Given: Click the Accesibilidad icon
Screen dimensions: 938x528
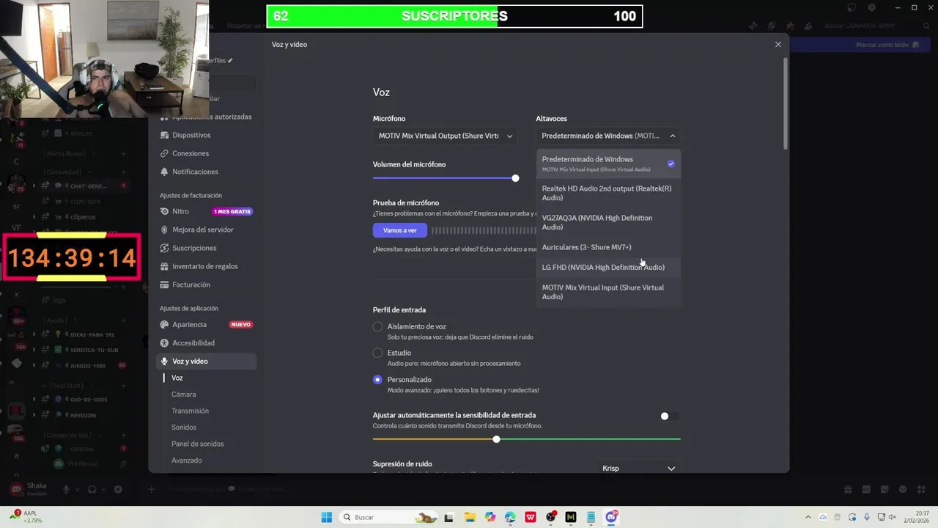Looking at the screenshot, I should pyautogui.click(x=165, y=342).
